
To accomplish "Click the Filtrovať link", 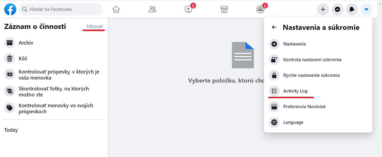I will point(95,27).
